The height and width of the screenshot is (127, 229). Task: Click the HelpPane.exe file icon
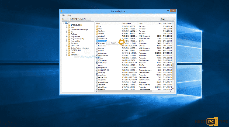[x=97, y=56]
